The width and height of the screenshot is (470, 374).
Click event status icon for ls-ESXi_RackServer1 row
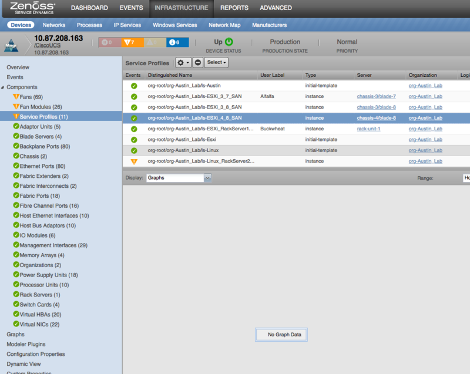pos(134,129)
